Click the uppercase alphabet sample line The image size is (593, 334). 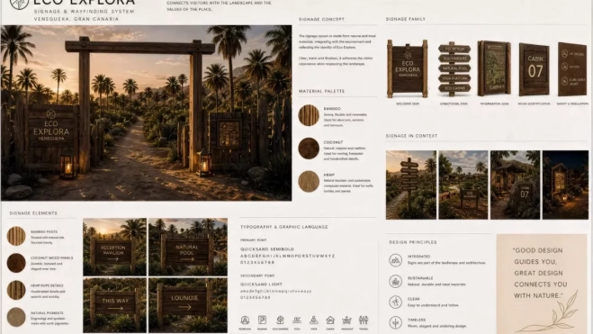pos(288,256)
